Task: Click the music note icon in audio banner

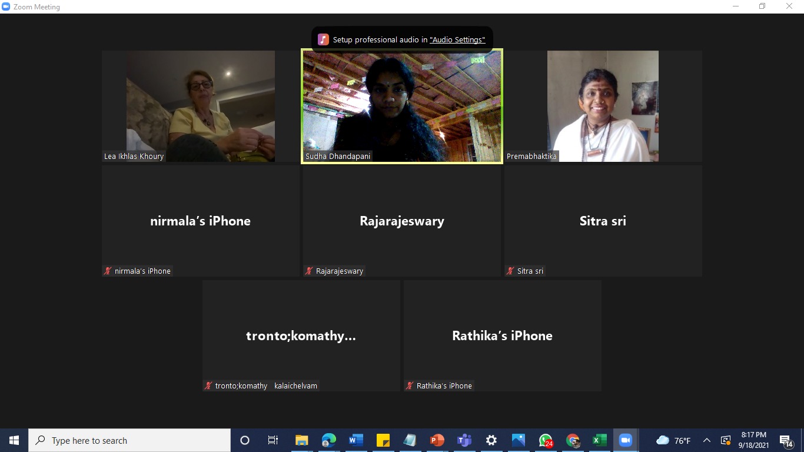Action: tap(323, 39)
